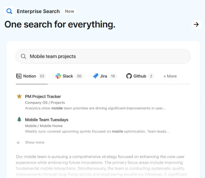Click the Notion result count badge 52

click(42, 76)
